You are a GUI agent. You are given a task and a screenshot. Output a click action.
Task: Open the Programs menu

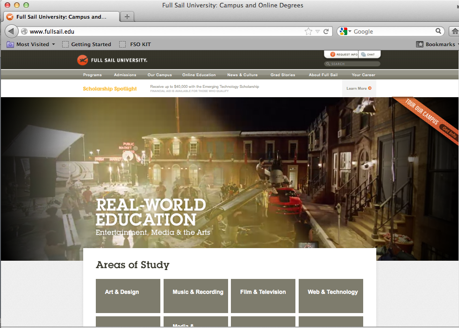tap(93, 75)
